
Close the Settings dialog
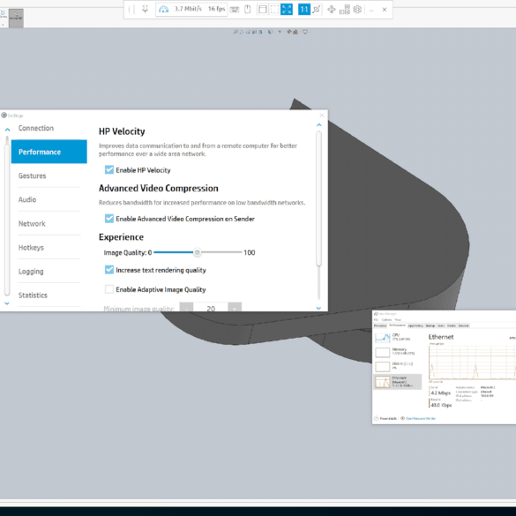click(x=322, y=116)
